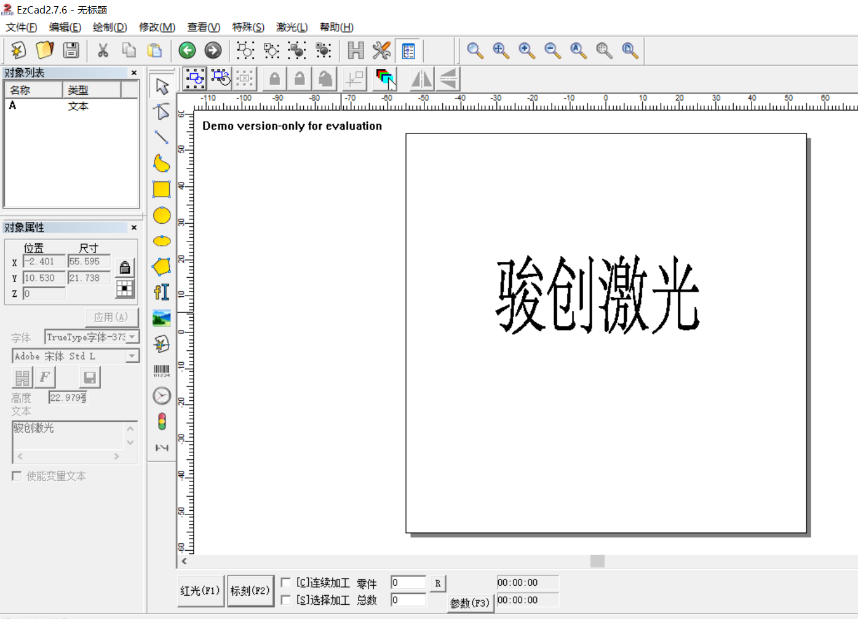This screenshot has width=858, height=619.
Task: Open system parameters wrench icon
Action: [x=381, y=50]
